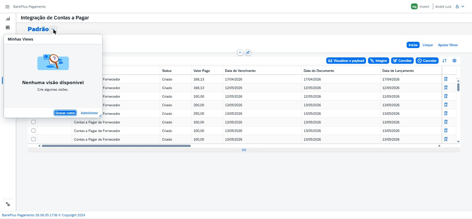
Task: Click Visualizar o payload button
Action: [x=346, y=61]
